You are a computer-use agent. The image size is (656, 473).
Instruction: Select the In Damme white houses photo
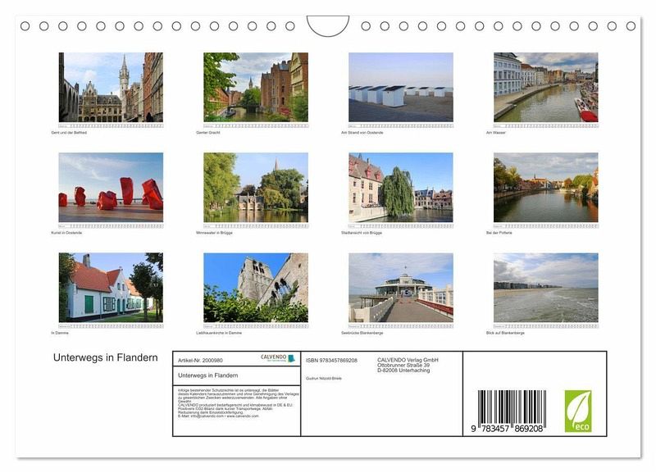(x=111, y=287)
